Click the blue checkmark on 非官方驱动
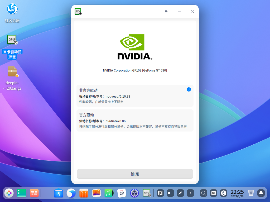This screenshot has width=270, height=202. (189, 89)
